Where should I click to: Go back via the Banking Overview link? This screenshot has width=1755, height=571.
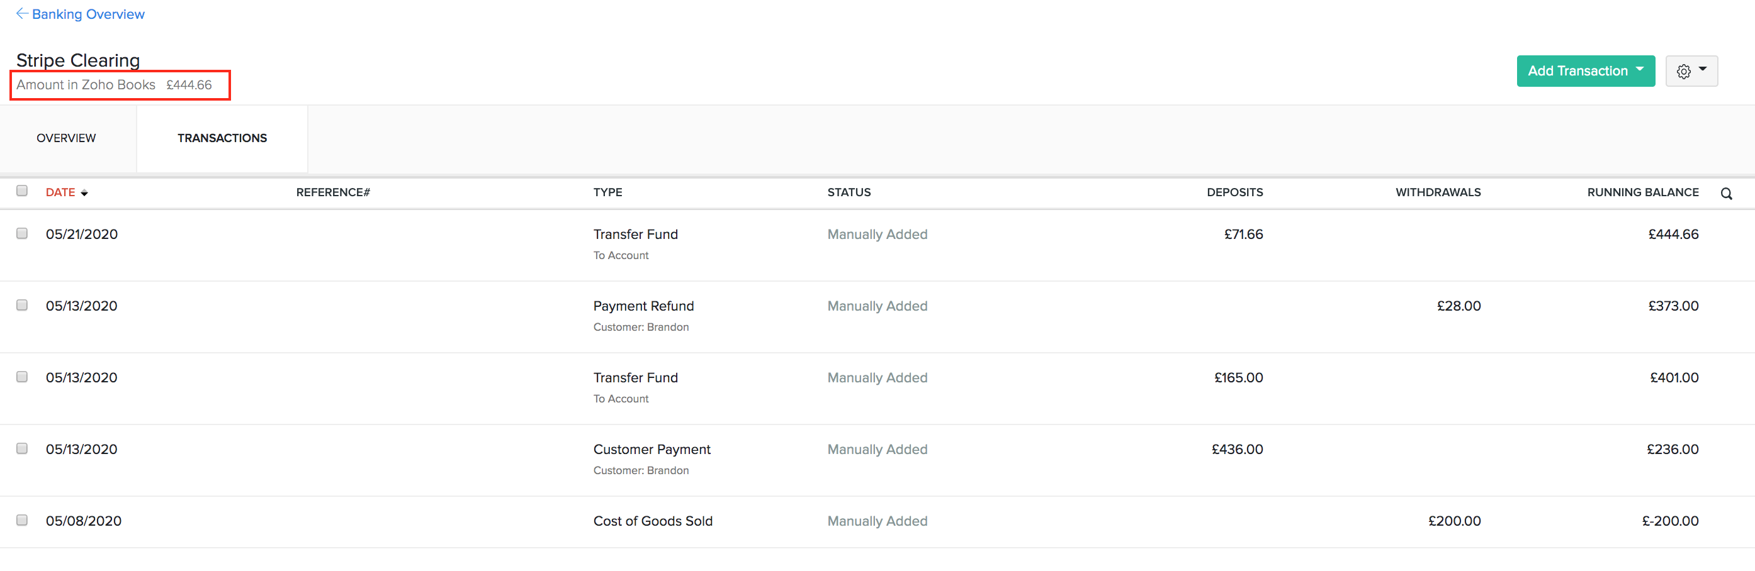pyautogui.click(x=87, y=14)
